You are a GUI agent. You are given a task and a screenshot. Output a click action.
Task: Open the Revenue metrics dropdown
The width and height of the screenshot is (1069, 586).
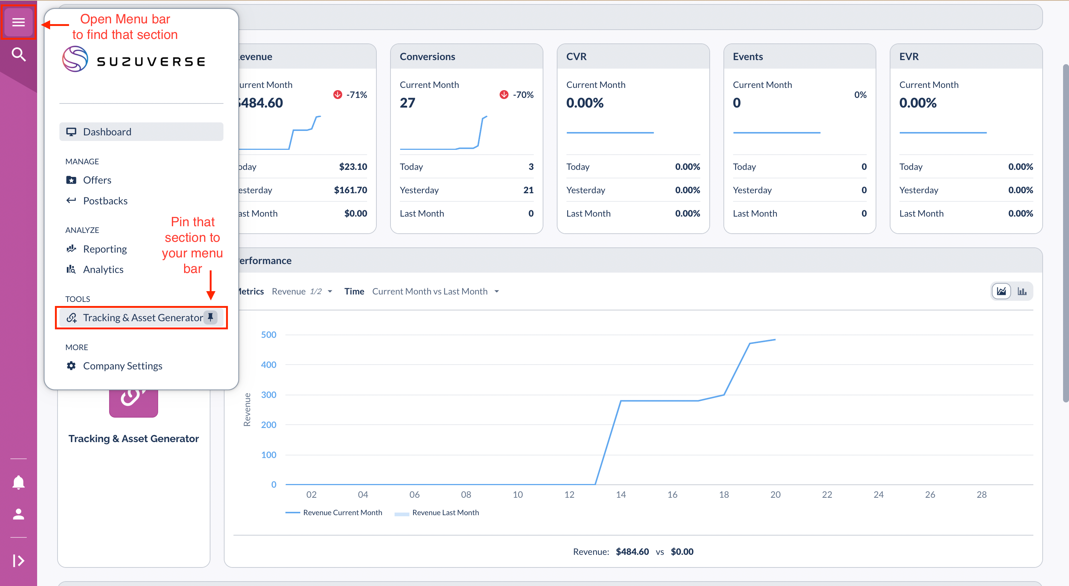pos(302,291)
